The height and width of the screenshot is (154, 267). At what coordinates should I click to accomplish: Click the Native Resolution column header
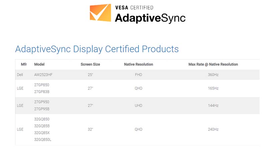138,64
